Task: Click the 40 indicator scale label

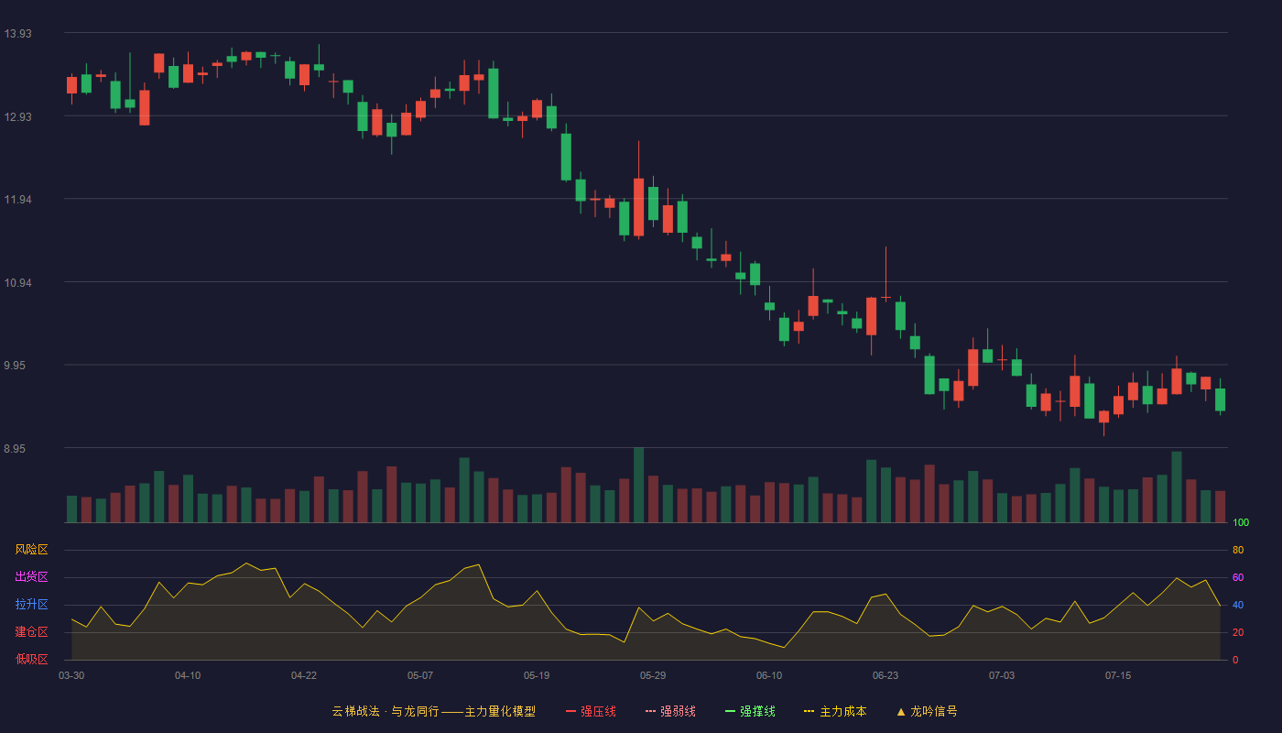Action: [x=1238, y=606]
